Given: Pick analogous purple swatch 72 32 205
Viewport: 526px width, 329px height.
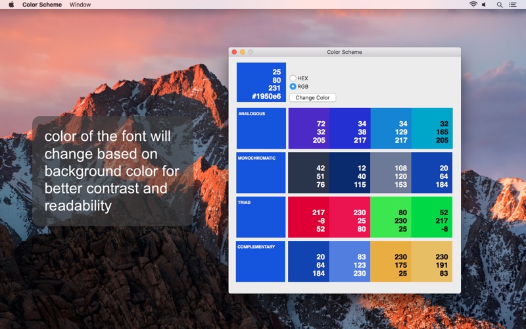Looking at the screenshot, I should pyautogui.click(x=308, y=128).
